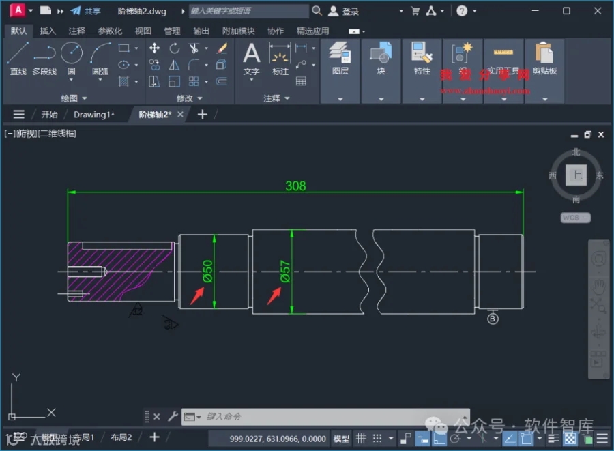Select the Line (直线) tool
Image resolution: width=614 pixels, height=451 pixels.
[x=18, y=58]
